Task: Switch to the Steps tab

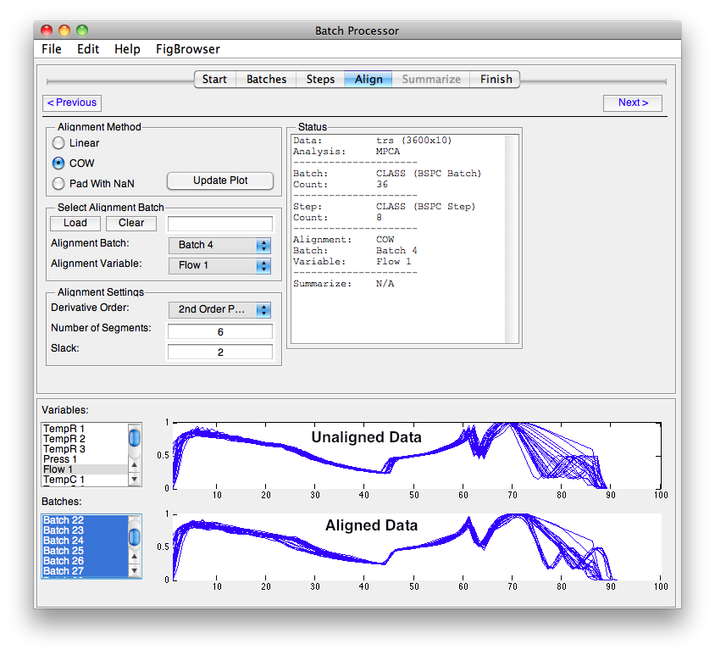Action: (320, 79)
